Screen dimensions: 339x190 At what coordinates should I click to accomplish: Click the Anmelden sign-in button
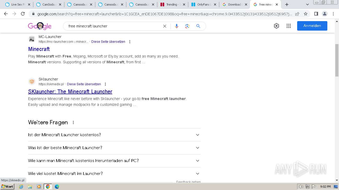(312, 26)
